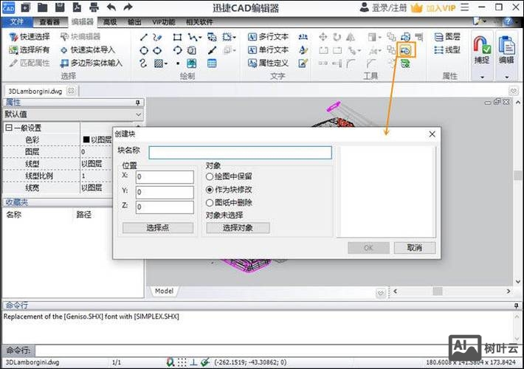This screenshot has width=524, height=369.
Task: Switch to the Editor tab
Action: pyautogui.click(x=82, y=22)
